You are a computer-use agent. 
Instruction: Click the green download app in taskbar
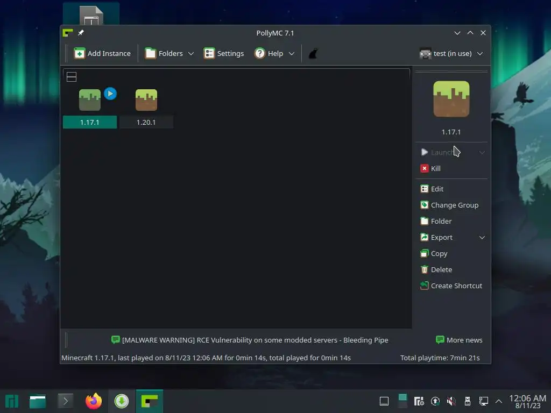pyautogui.click(x=122, y=401)
